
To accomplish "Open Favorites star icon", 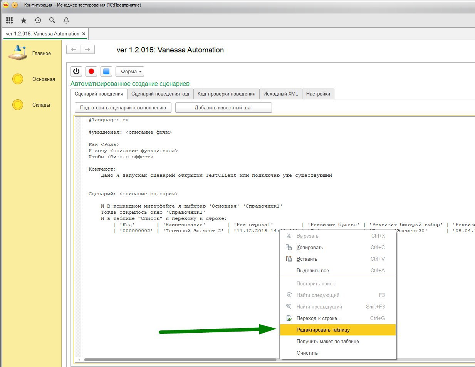I will (x=23, y=20).
